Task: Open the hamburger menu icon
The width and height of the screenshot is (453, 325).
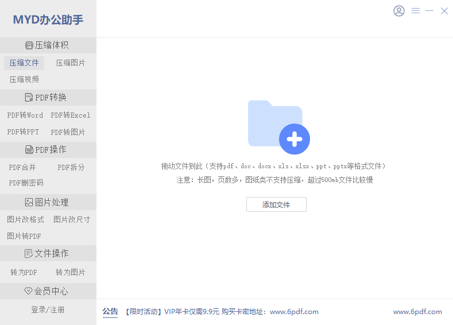Action: tap(416, 11)
